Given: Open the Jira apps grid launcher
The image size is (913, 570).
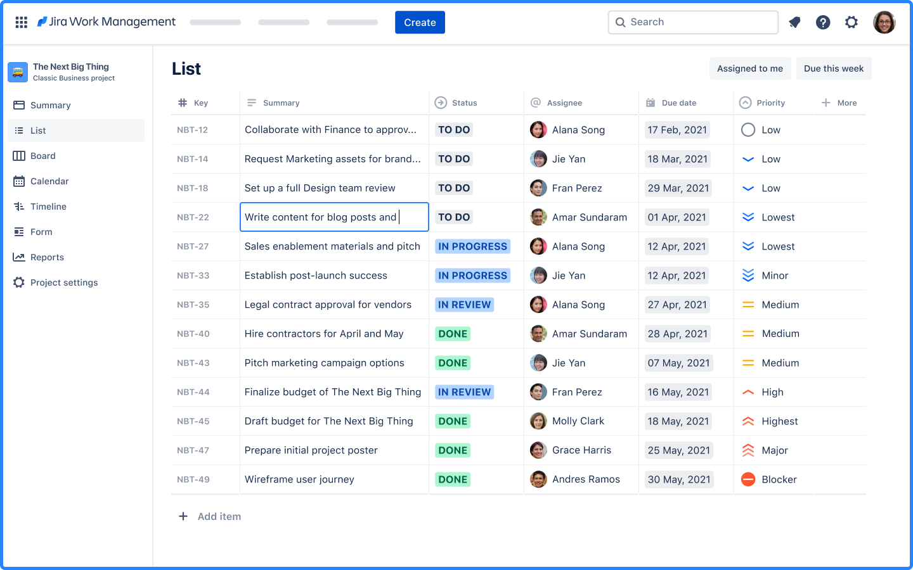Looking at the screenshot, I should [x=21, y=22].
